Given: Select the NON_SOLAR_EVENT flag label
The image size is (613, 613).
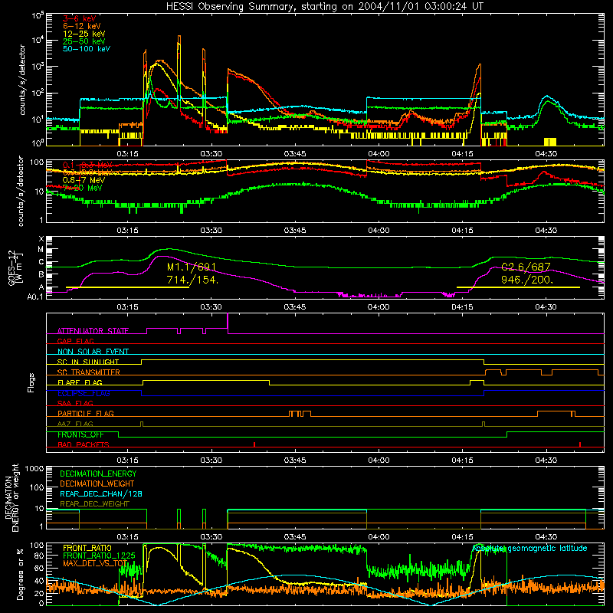Looking at the screenshot, I should (x=93, y=352).
